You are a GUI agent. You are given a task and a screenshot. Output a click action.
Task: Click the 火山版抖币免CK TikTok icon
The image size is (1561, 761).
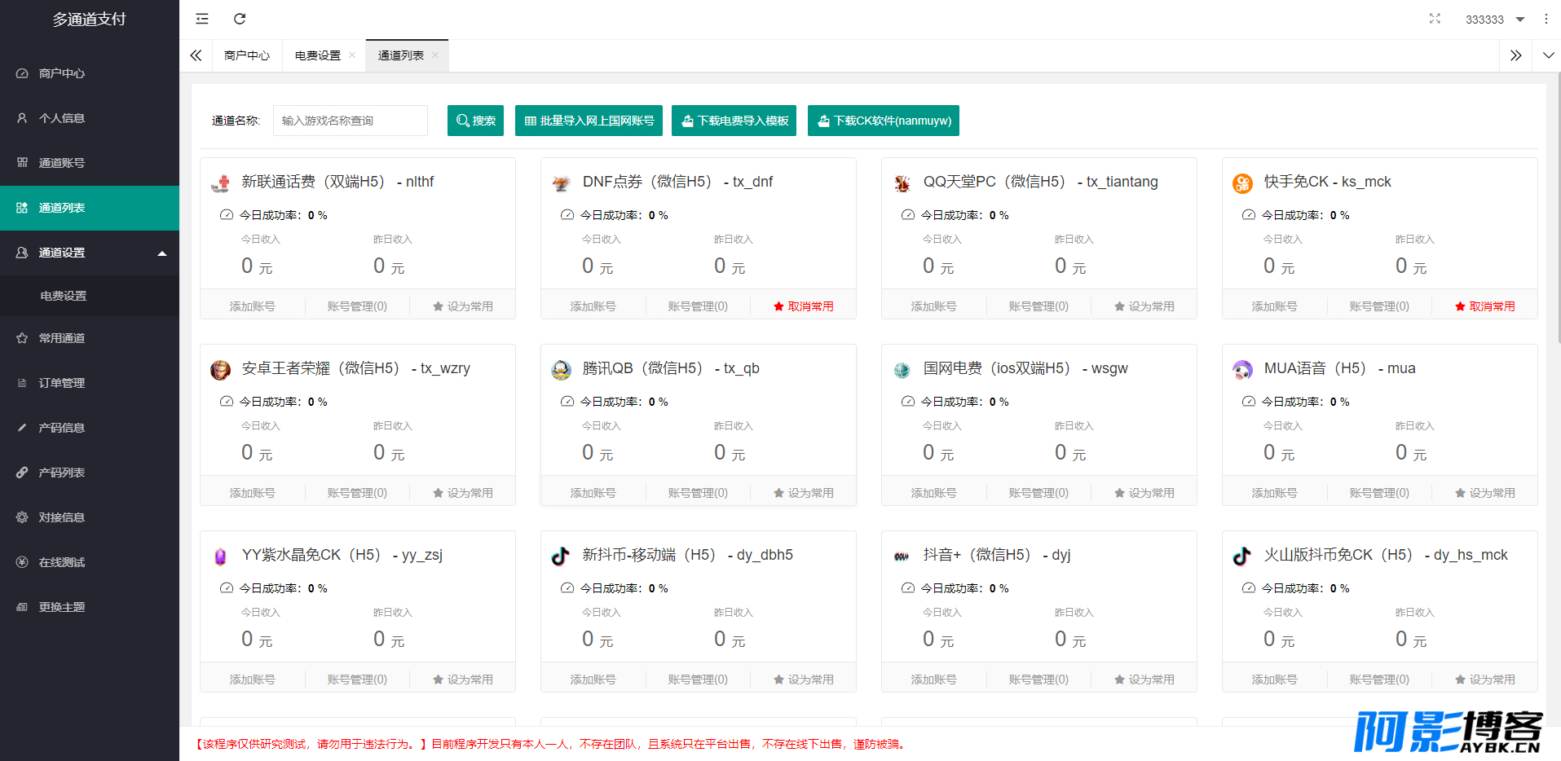(1242, 556)
